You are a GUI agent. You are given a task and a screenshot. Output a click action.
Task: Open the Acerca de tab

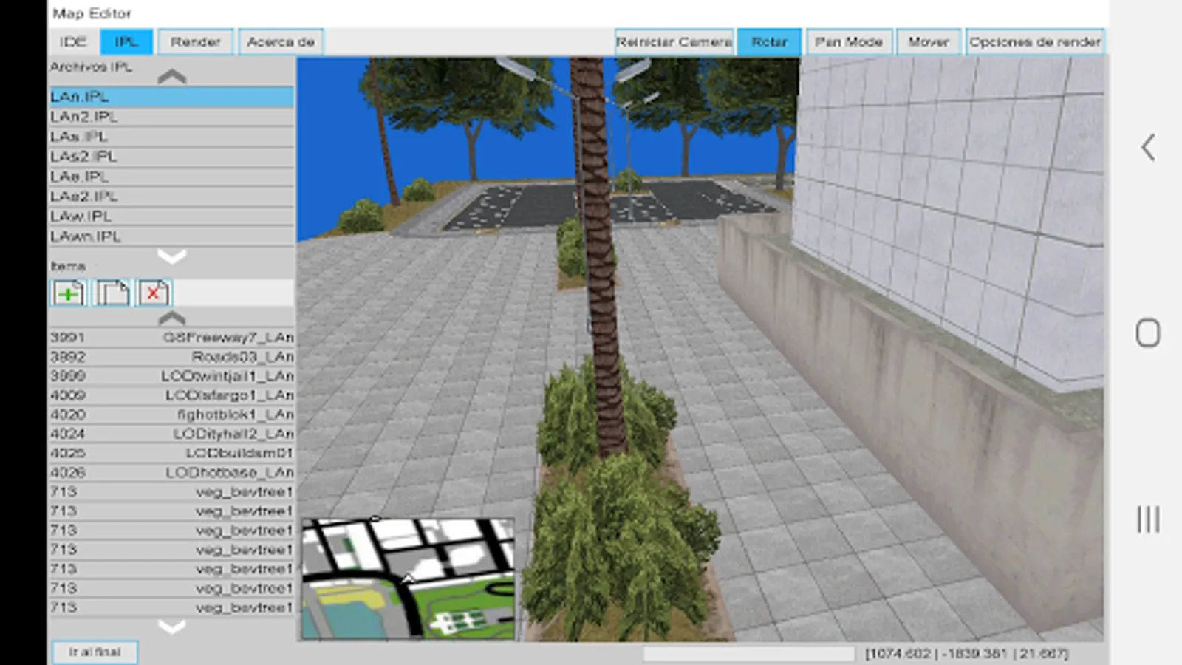click(281, 42)
